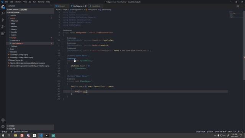Viewport: 245px width, 138px height.
Task: Click the cursor position Ln/Col status item
Action: (x=201, y=132)
